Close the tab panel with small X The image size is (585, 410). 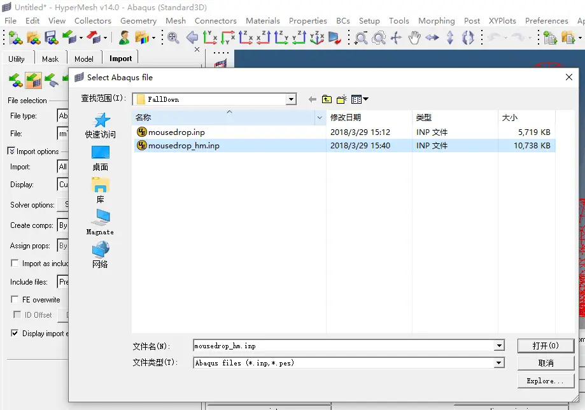[x=197, y=49]
